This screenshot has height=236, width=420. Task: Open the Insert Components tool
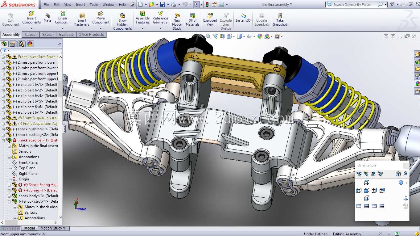tap(31, 18)
